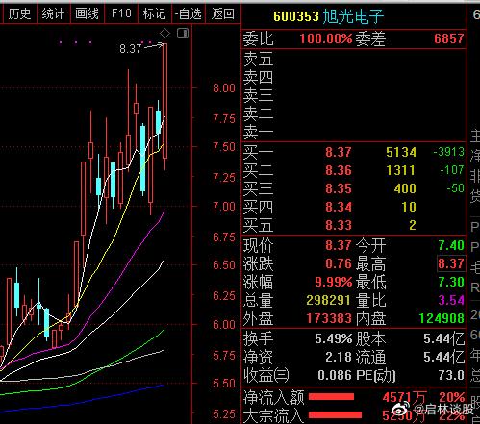Click 收益(三) value 0.086
Image resolution: width=480 pixels, height=424 pixels.
[335, 375]
